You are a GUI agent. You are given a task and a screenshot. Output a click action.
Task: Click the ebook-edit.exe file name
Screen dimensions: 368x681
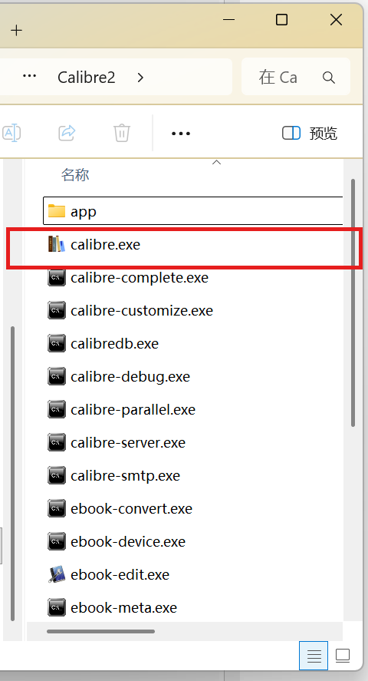pyautogui.click(x=120, y=574)
